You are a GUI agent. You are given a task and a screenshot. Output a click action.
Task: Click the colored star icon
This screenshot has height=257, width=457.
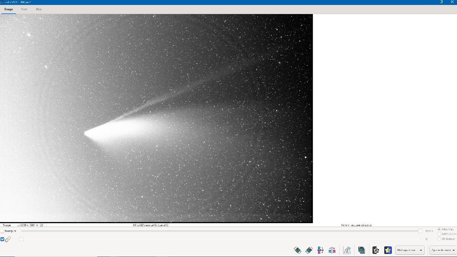click(388, 250)
